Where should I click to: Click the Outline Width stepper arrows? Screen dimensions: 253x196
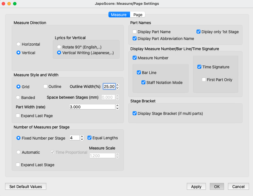click(118, 87)
